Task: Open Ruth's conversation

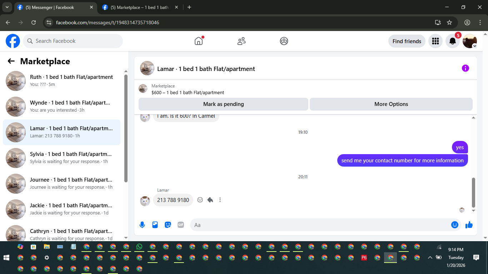Action: coord(61,81)
